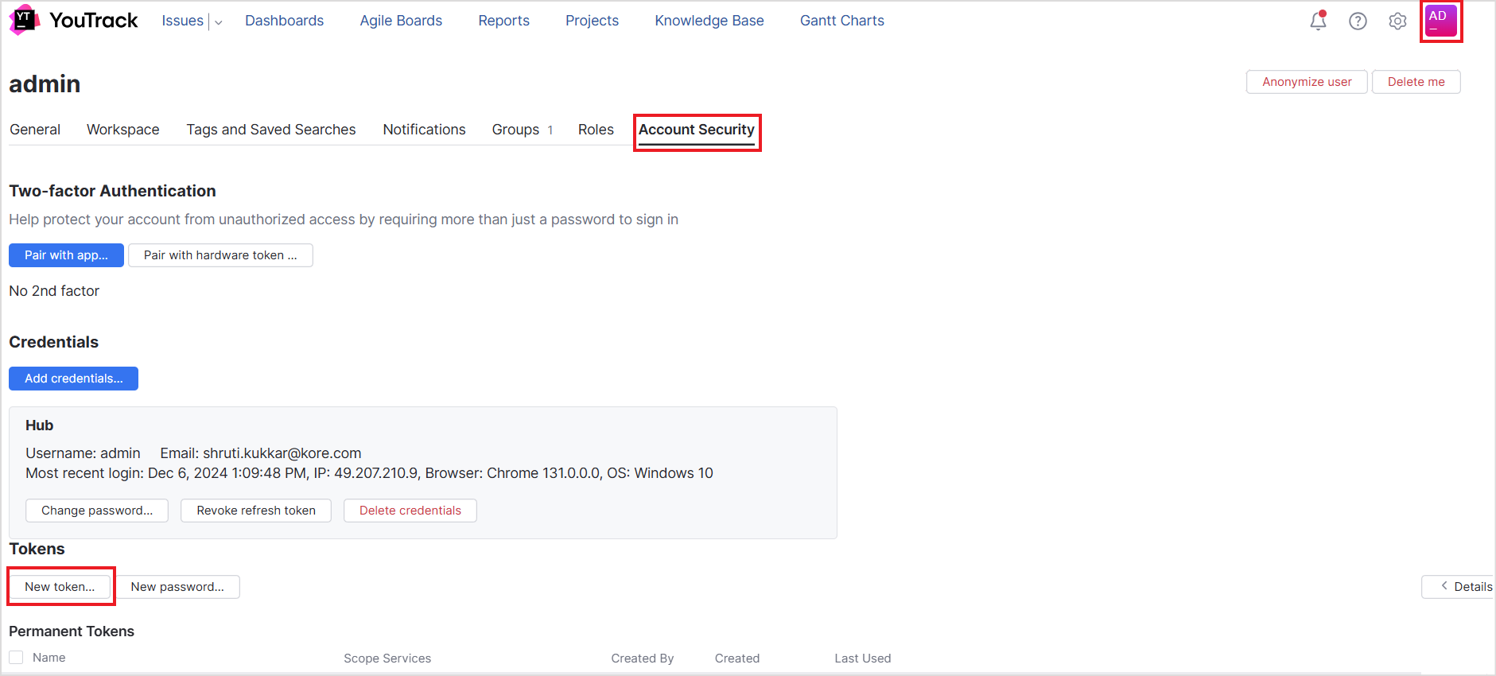Go to the Groups tab
Screen dimensions: 1496x676
tap(522, 130)
